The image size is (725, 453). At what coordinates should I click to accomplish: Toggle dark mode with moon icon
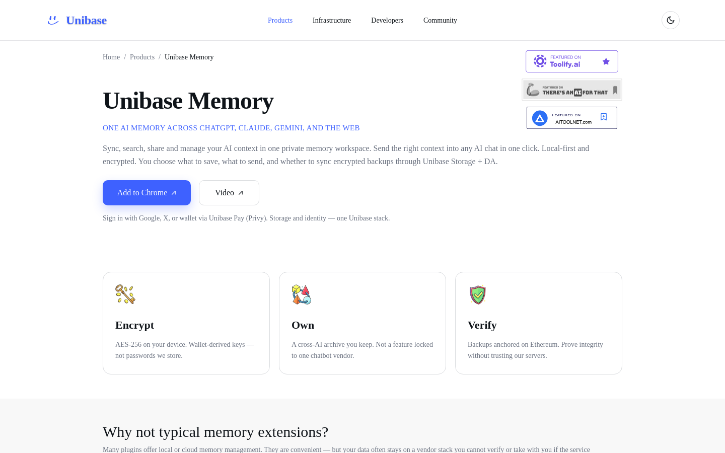coord(671,20)
